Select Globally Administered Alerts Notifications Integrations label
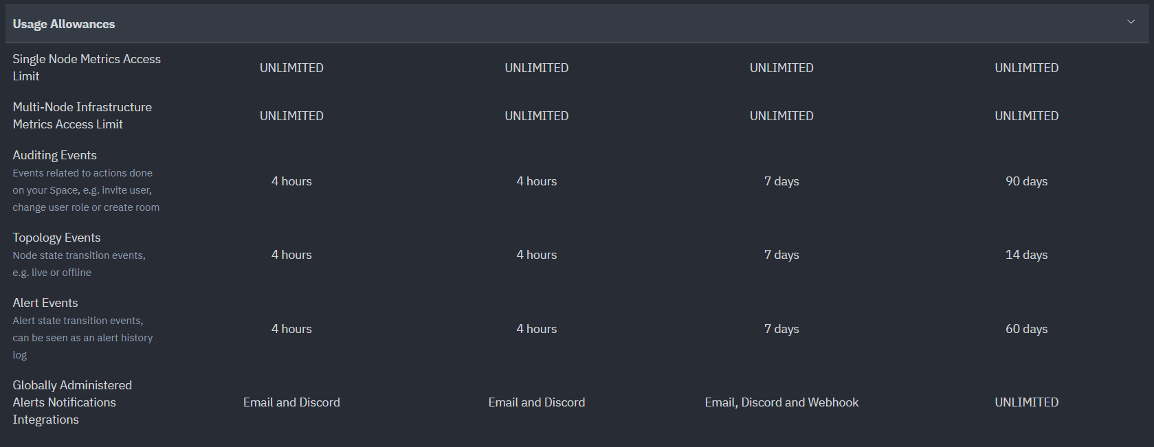Screen dimensions: 1154x447 [x=71, y=402]
